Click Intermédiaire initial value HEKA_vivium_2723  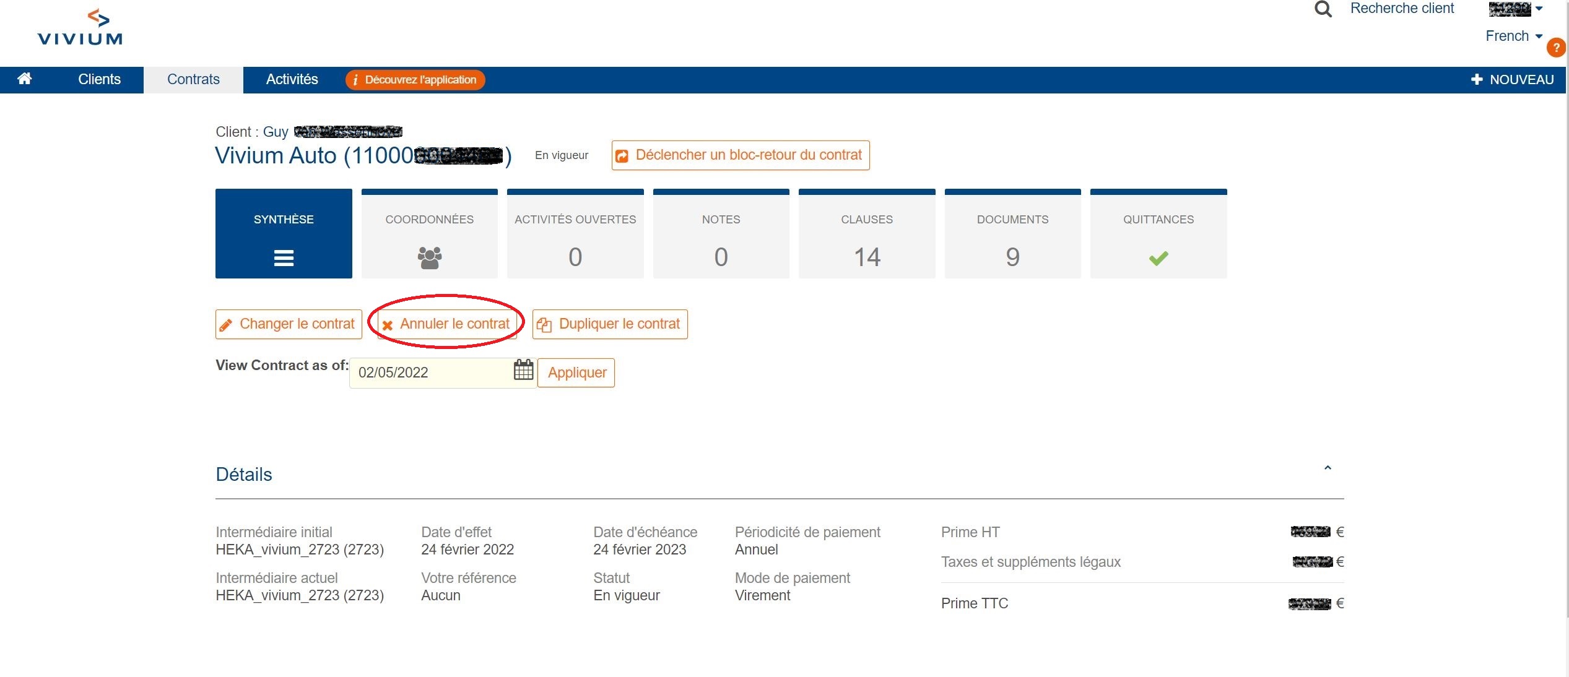tap(300, 550)
